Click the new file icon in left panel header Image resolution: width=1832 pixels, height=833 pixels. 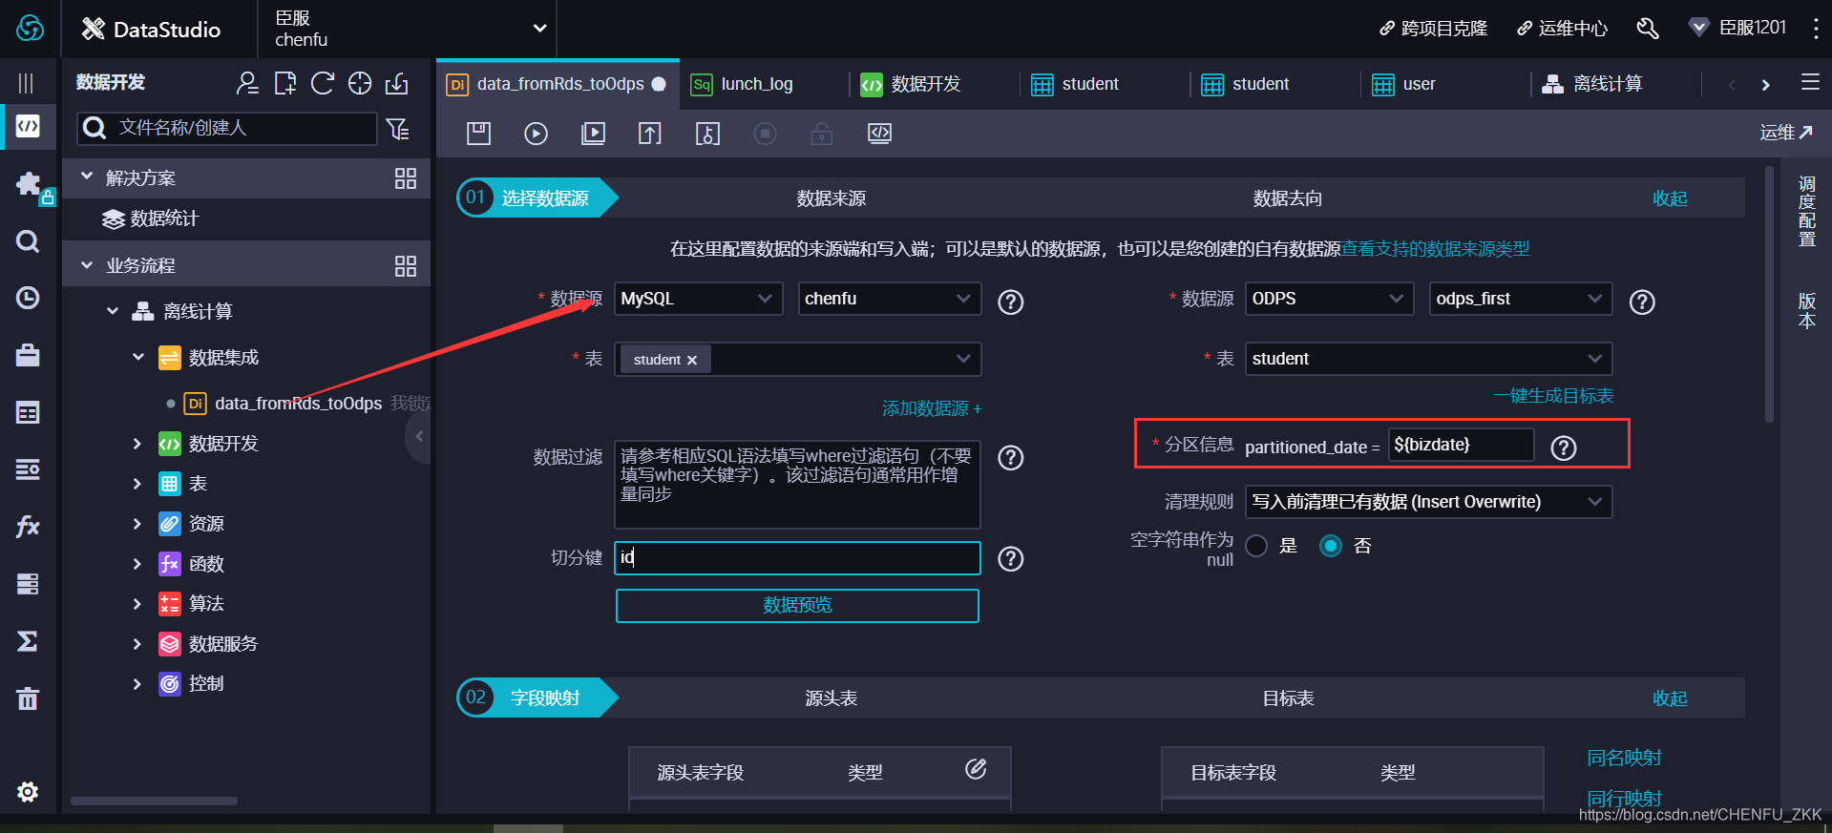(x=284, y=84)
